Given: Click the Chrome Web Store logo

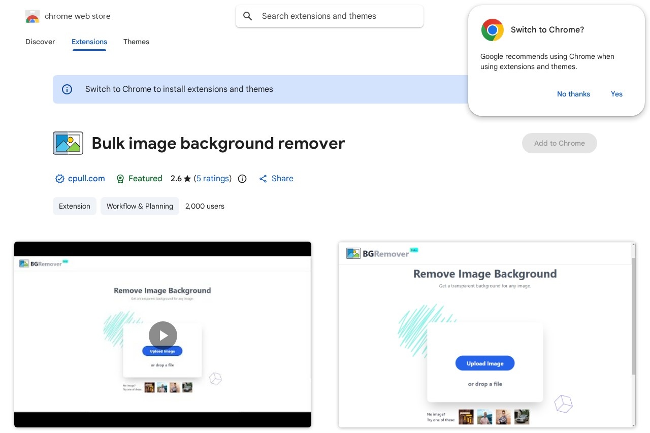Looking at the screenshot, I should point(32,16).
